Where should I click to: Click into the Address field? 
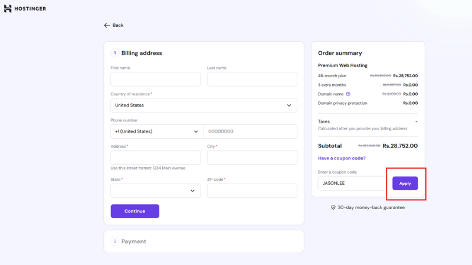[x=155, y=157]
